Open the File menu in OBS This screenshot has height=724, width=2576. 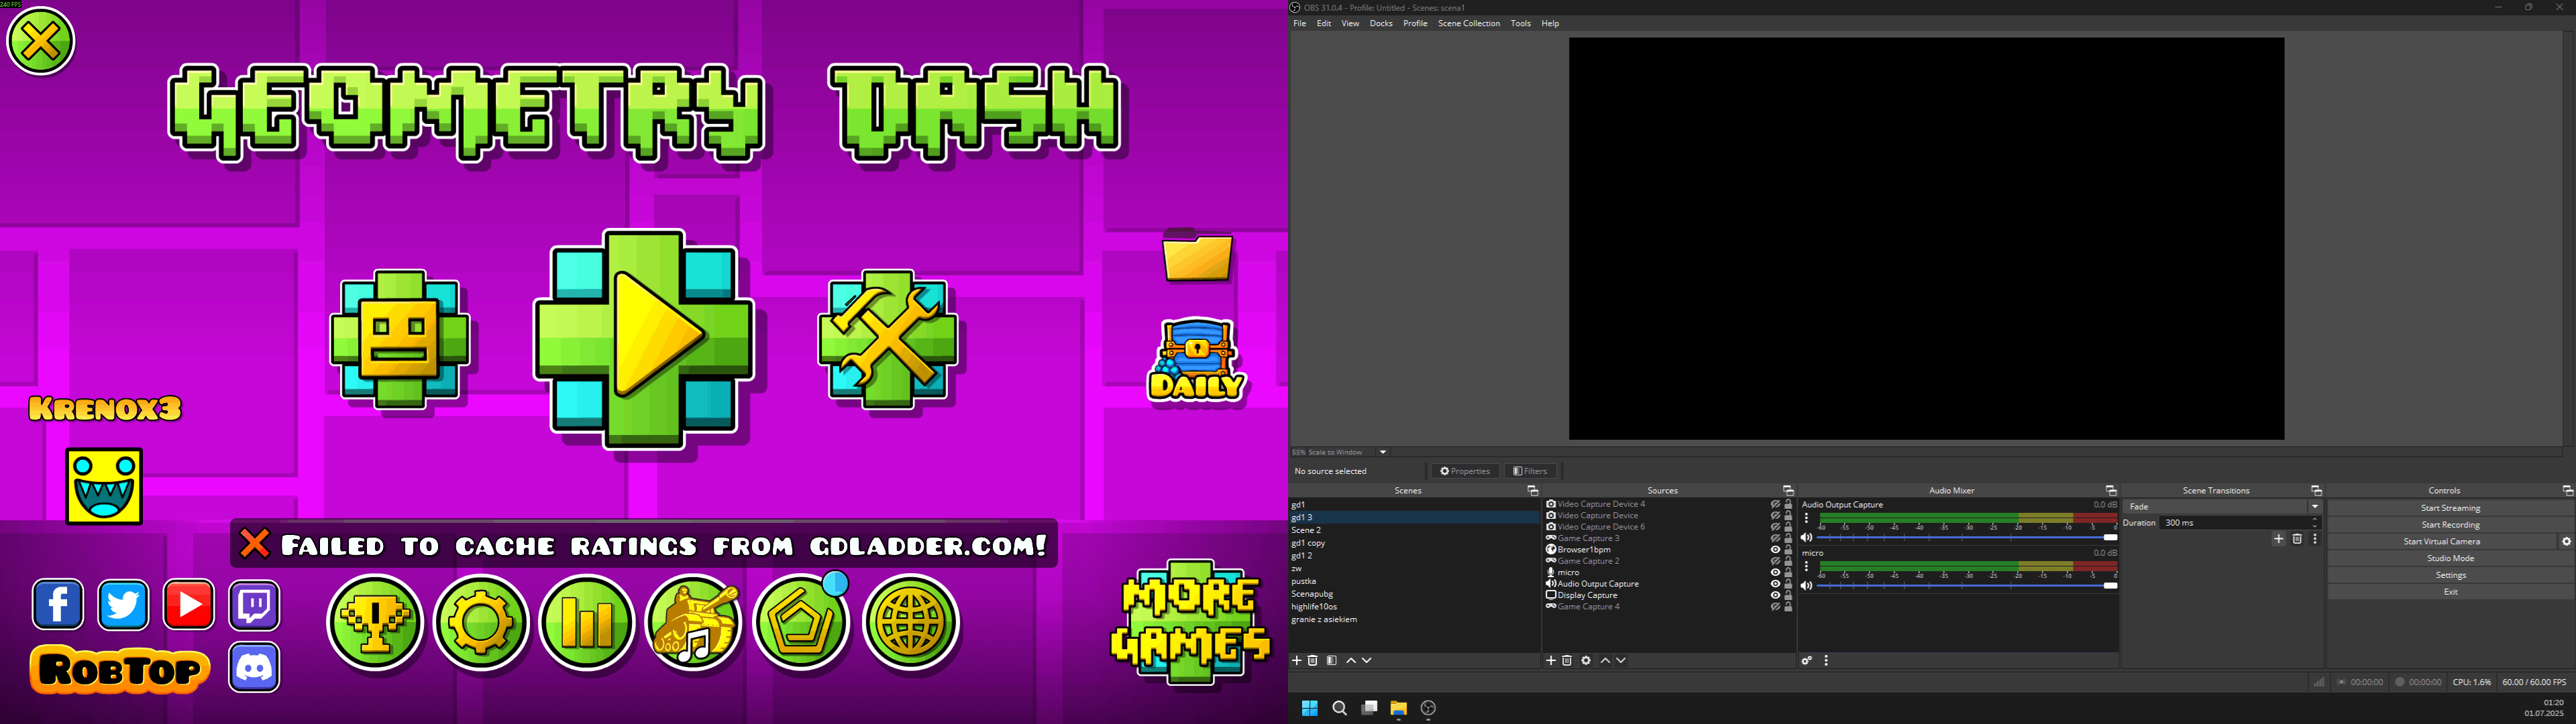coord(1300,24)
